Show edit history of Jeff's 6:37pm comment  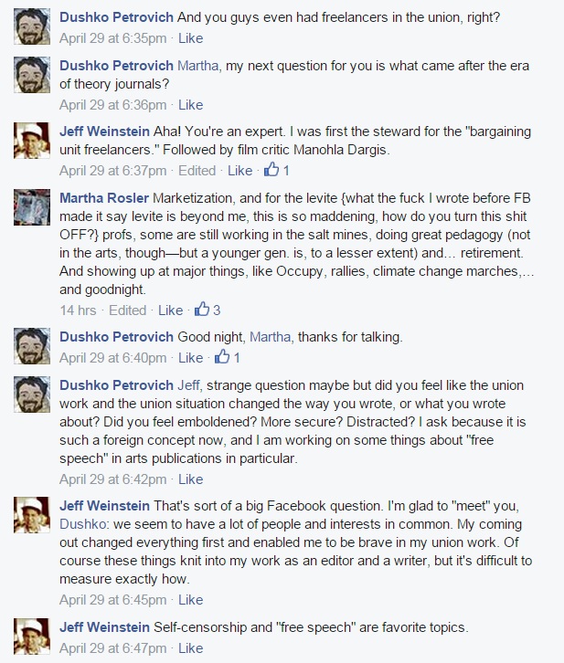click(x=197, y=170)
